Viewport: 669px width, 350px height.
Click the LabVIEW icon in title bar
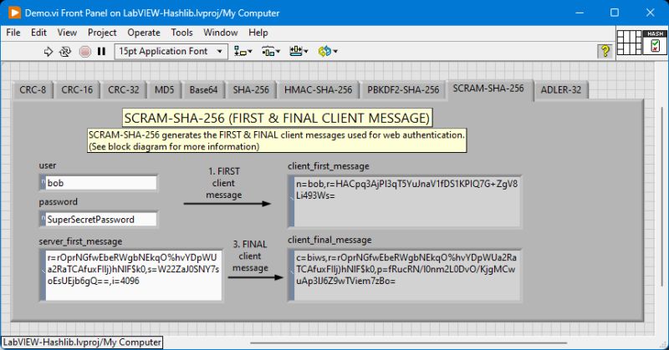pos(14,13)
